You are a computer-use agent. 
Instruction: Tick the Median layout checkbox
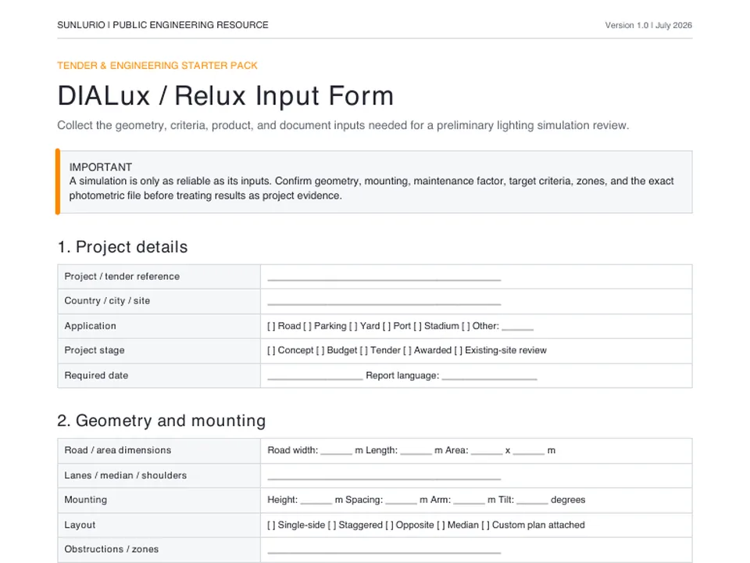tap(441, 525)
